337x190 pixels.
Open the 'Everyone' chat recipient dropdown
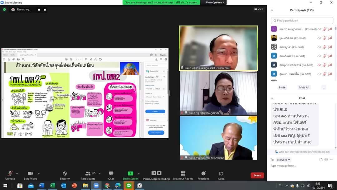(283, 160)
